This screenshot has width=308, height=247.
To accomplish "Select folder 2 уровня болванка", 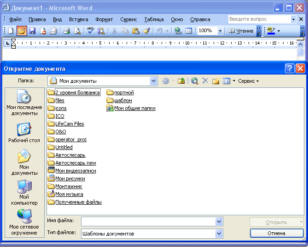I will tap(74, 92).
